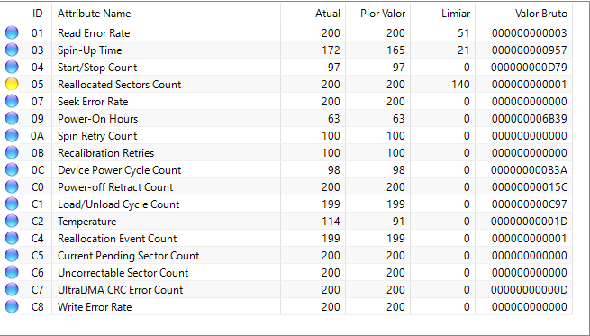Screen dimensions: 590x336
Task: Click the Valor Bruto column header
Action: point(523,14)
